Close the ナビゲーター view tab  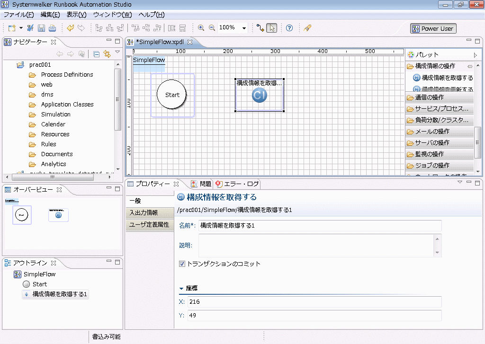(x=54, y=42)
